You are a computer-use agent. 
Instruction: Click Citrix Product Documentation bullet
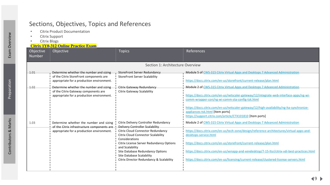[x=65, y=31]
